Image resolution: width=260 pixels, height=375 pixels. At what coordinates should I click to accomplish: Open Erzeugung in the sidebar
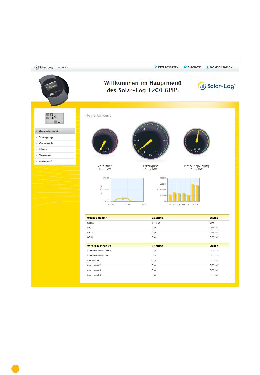(x=55, y=137)
